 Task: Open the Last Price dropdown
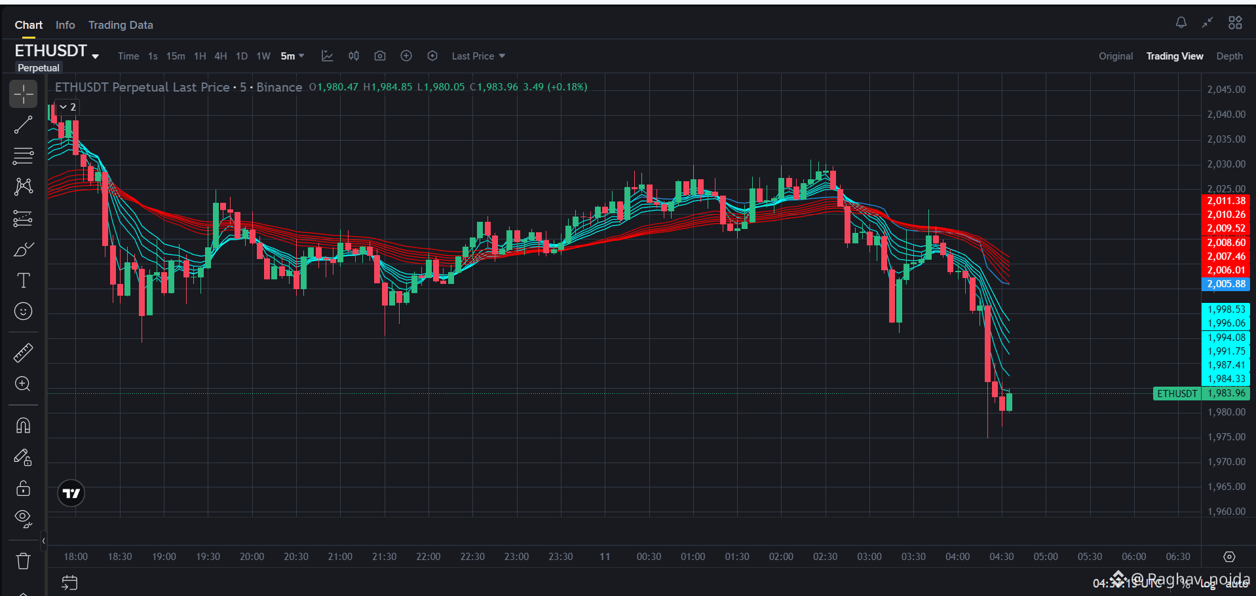point(478,56)
